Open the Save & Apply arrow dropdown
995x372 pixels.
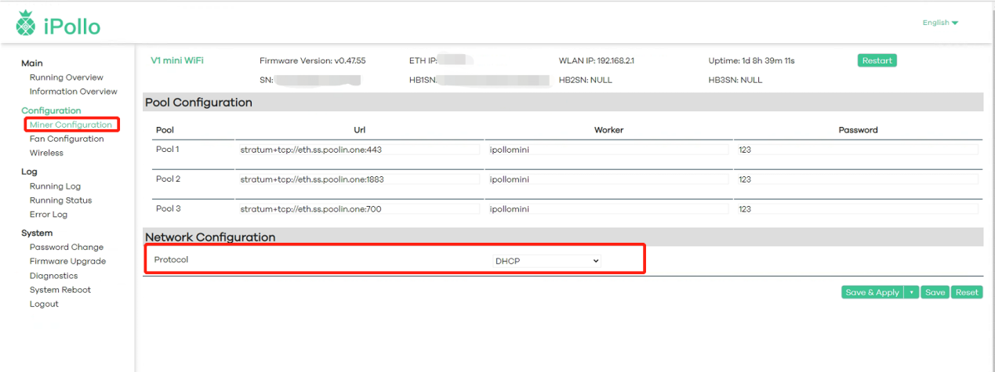911,292
